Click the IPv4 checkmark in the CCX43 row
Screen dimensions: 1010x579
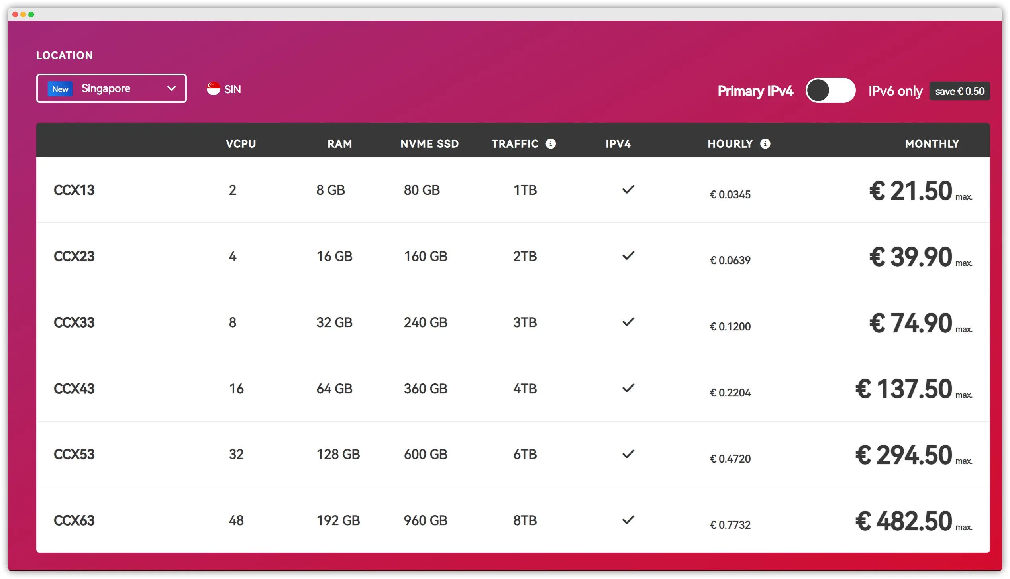628,388
